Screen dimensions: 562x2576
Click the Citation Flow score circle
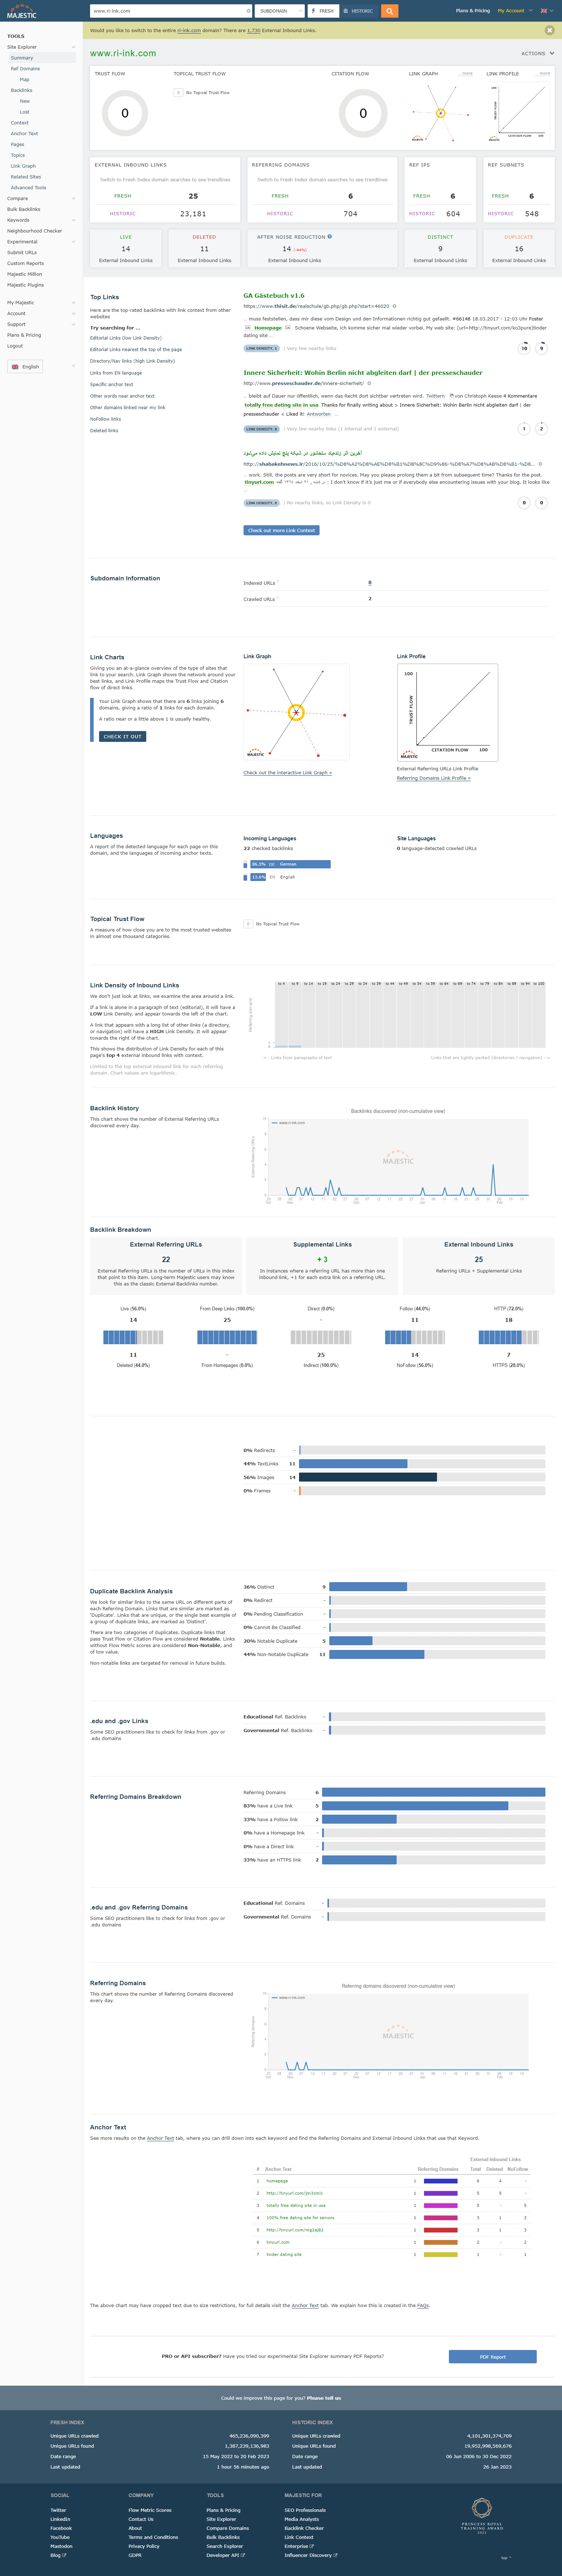(363, 113)
